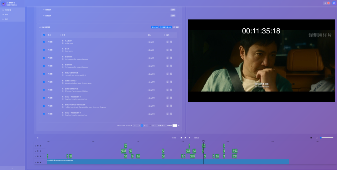
Task: Go to previous page with pagination arrow
Action: coord(134,125)
